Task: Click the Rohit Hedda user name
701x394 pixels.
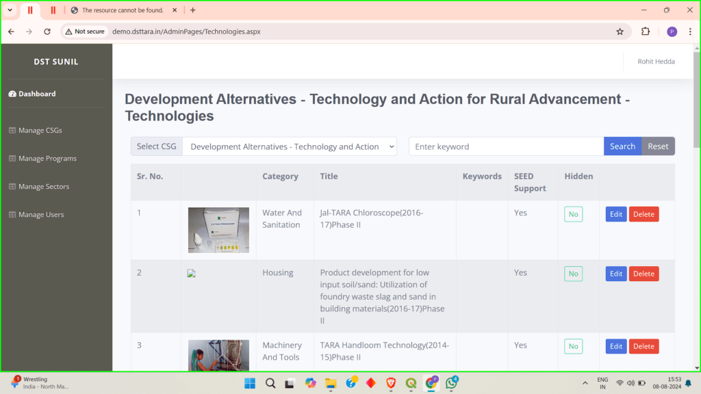Action: click(656, 62)
